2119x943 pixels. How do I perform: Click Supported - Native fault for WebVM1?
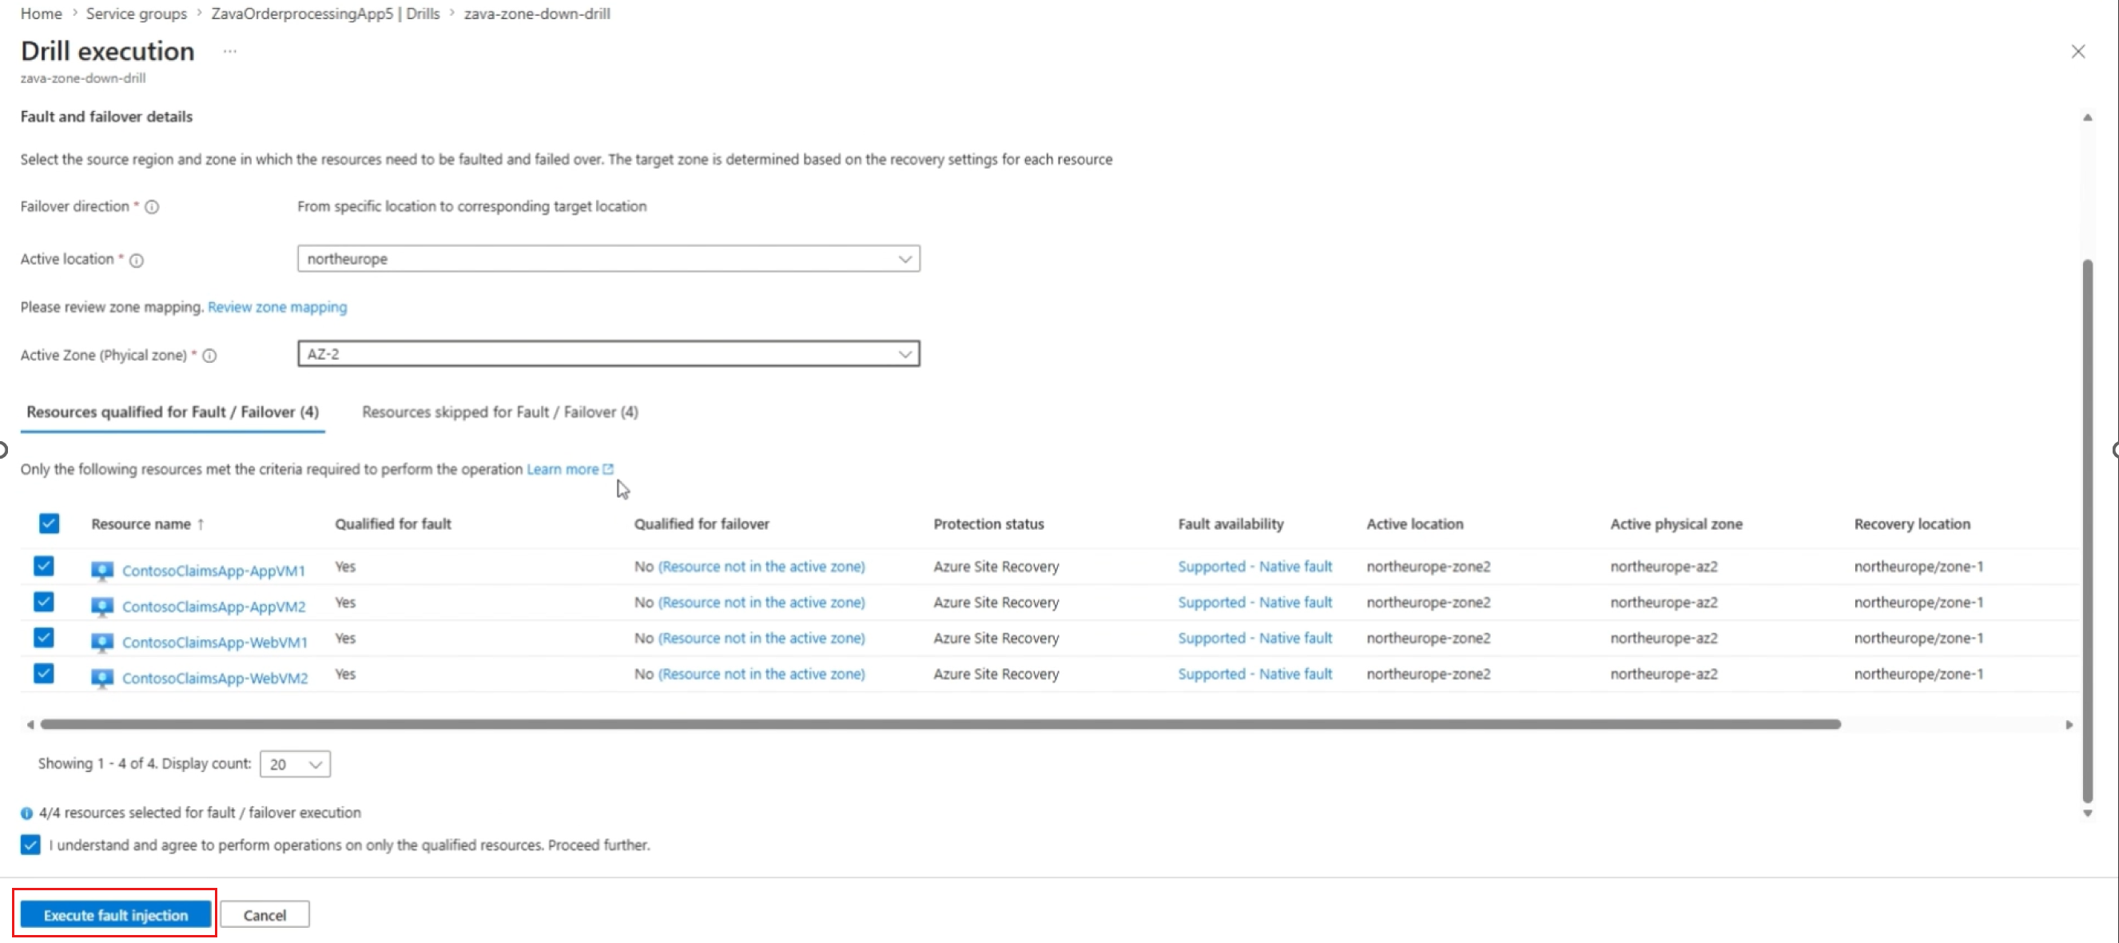pyautogui.click(x=1254, y=639)
